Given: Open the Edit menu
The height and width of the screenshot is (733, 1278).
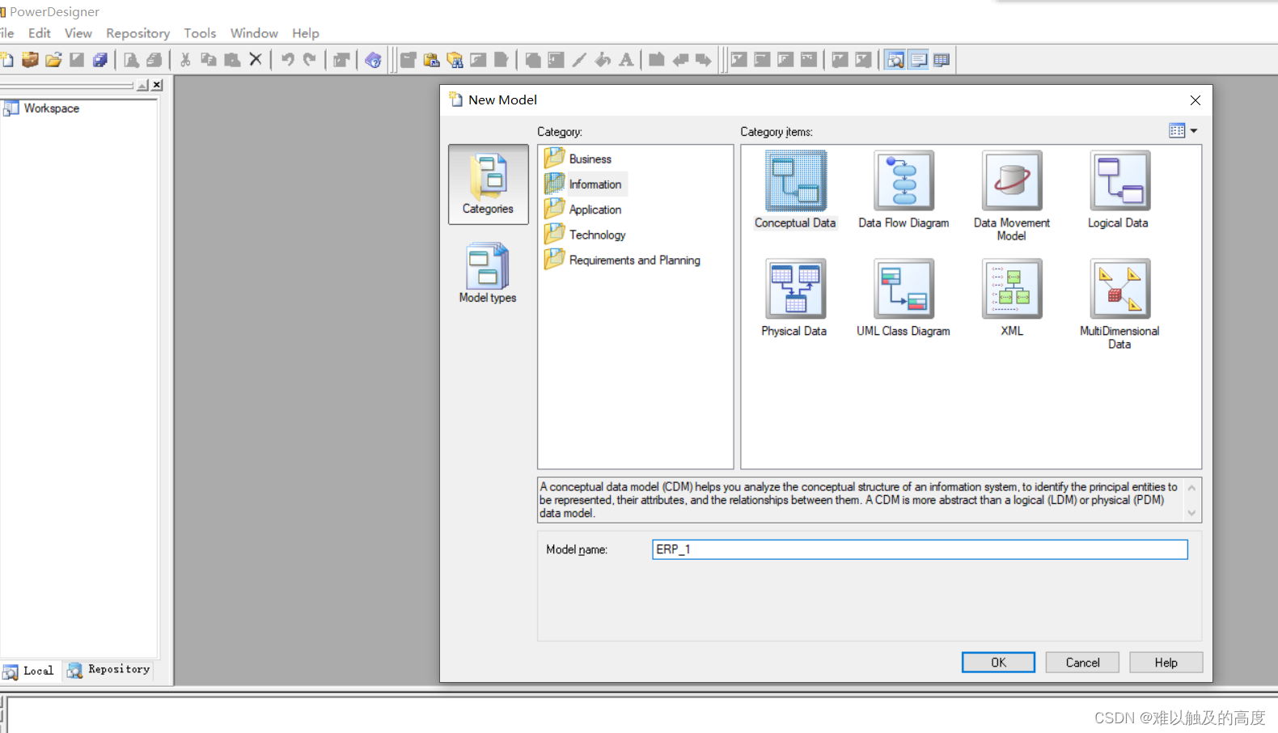Looking at the screenshot, I should [x=39, y=33].
